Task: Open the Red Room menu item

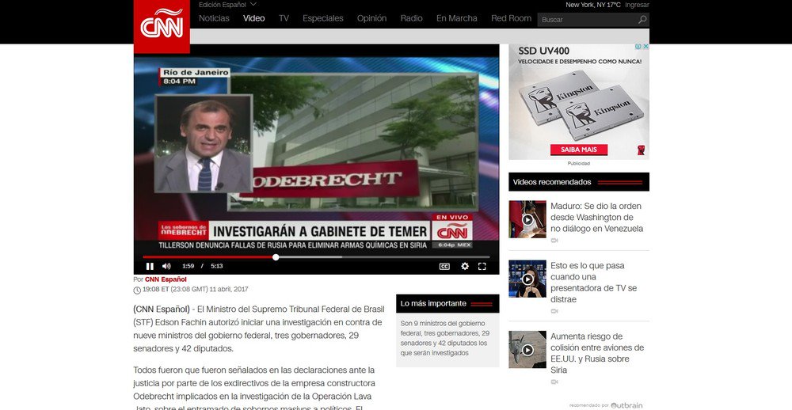Action: pyautogui.click(x=511, y=18)
